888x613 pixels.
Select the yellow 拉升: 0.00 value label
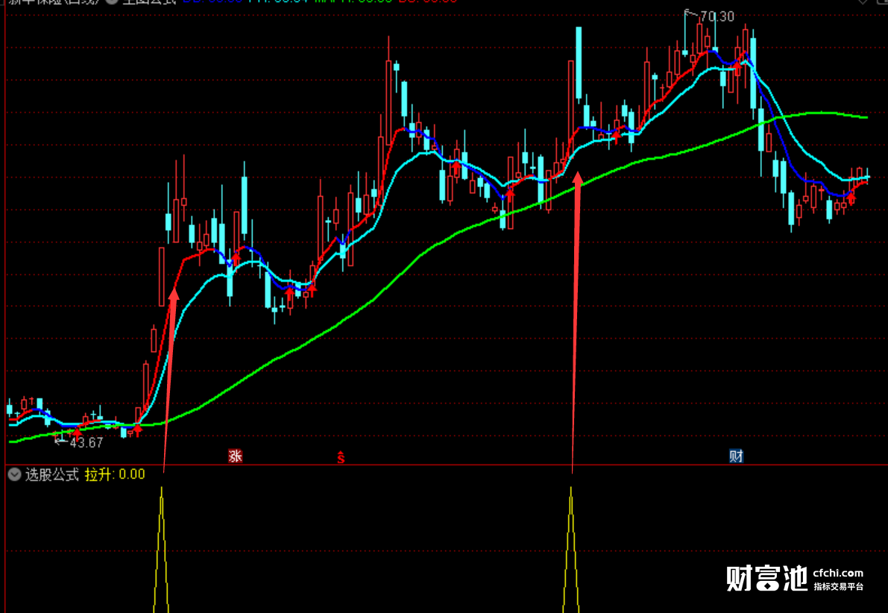point(115,475)
